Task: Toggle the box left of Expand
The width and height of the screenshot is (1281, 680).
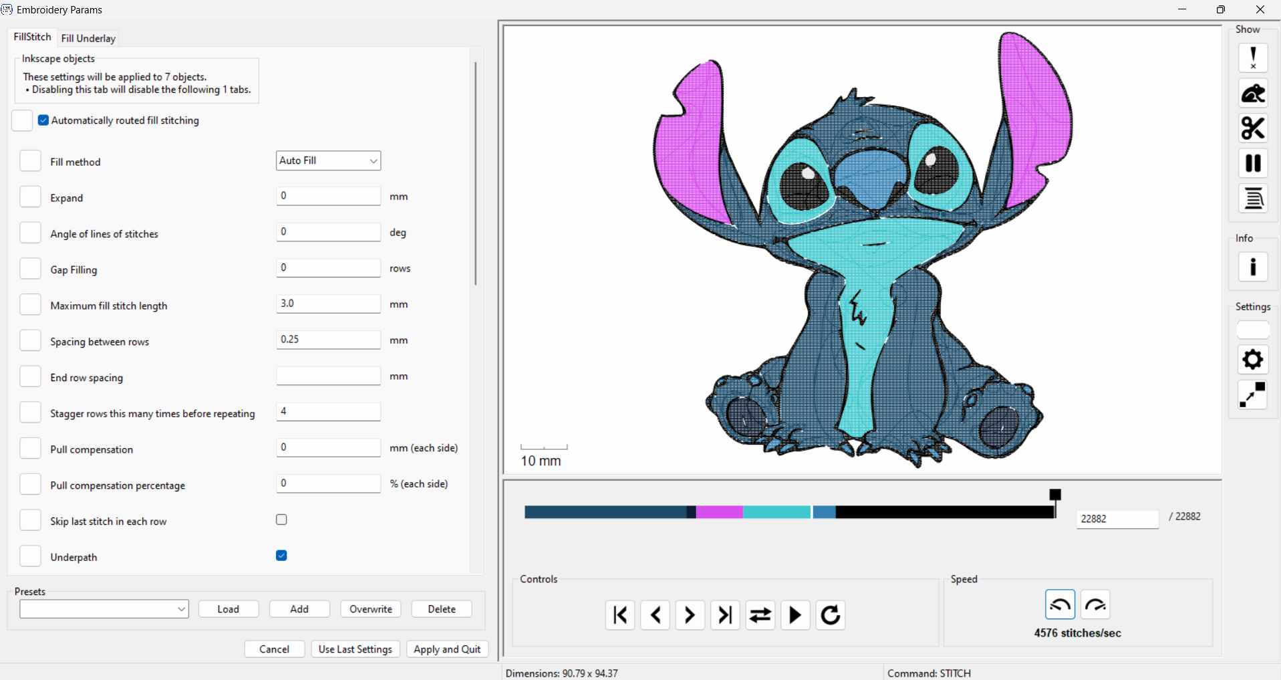Action: point(30,197)
